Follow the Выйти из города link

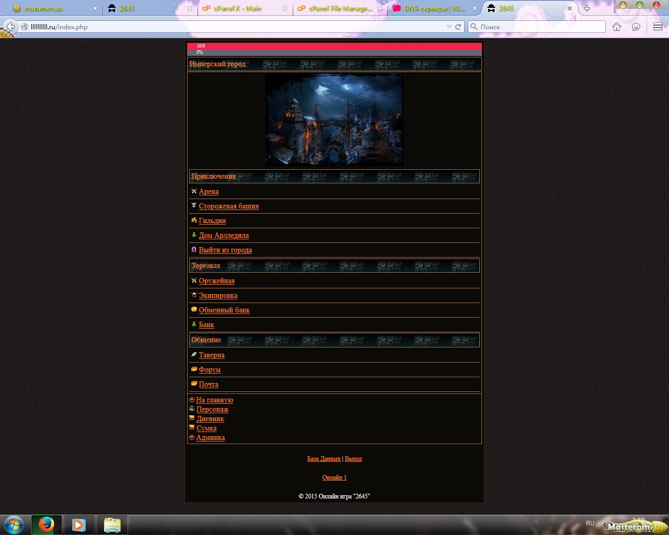coord(225,250)
